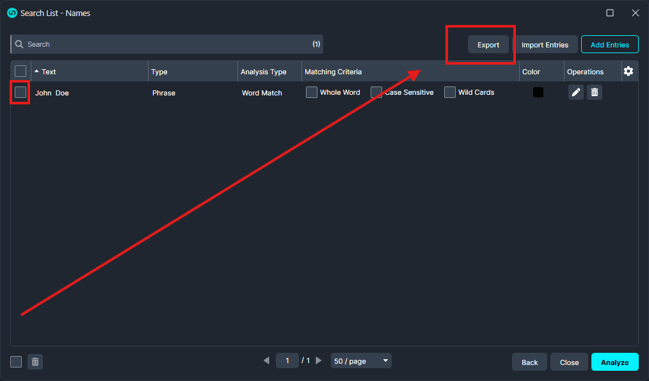Click the Import Entries button

click(x=545, y=45)
